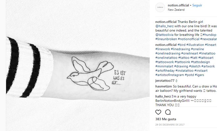Open the #onelinetattoo hashtag

[166, 58]
